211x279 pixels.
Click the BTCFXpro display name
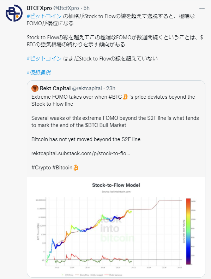(39, 8)
